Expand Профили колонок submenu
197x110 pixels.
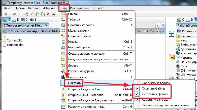(97, 25)
